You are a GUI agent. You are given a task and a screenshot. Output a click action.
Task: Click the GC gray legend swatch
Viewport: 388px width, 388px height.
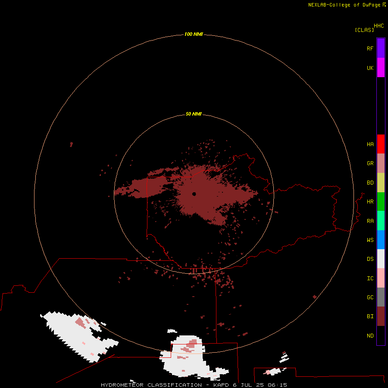[381, 297]
